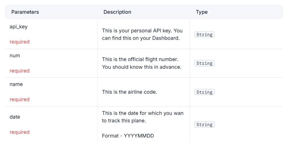Click the String type badge for name
The width and height of the screenshot is (287, 151).
(x=204, y=92)
